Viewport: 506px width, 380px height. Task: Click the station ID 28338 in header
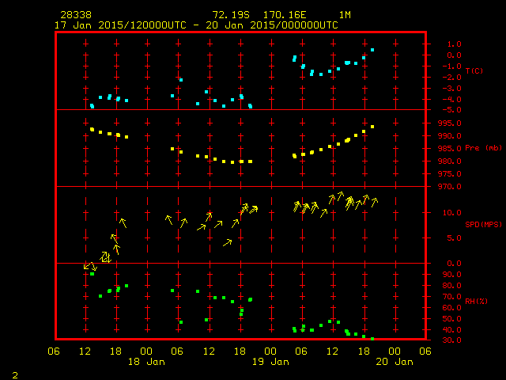(76, 15)
